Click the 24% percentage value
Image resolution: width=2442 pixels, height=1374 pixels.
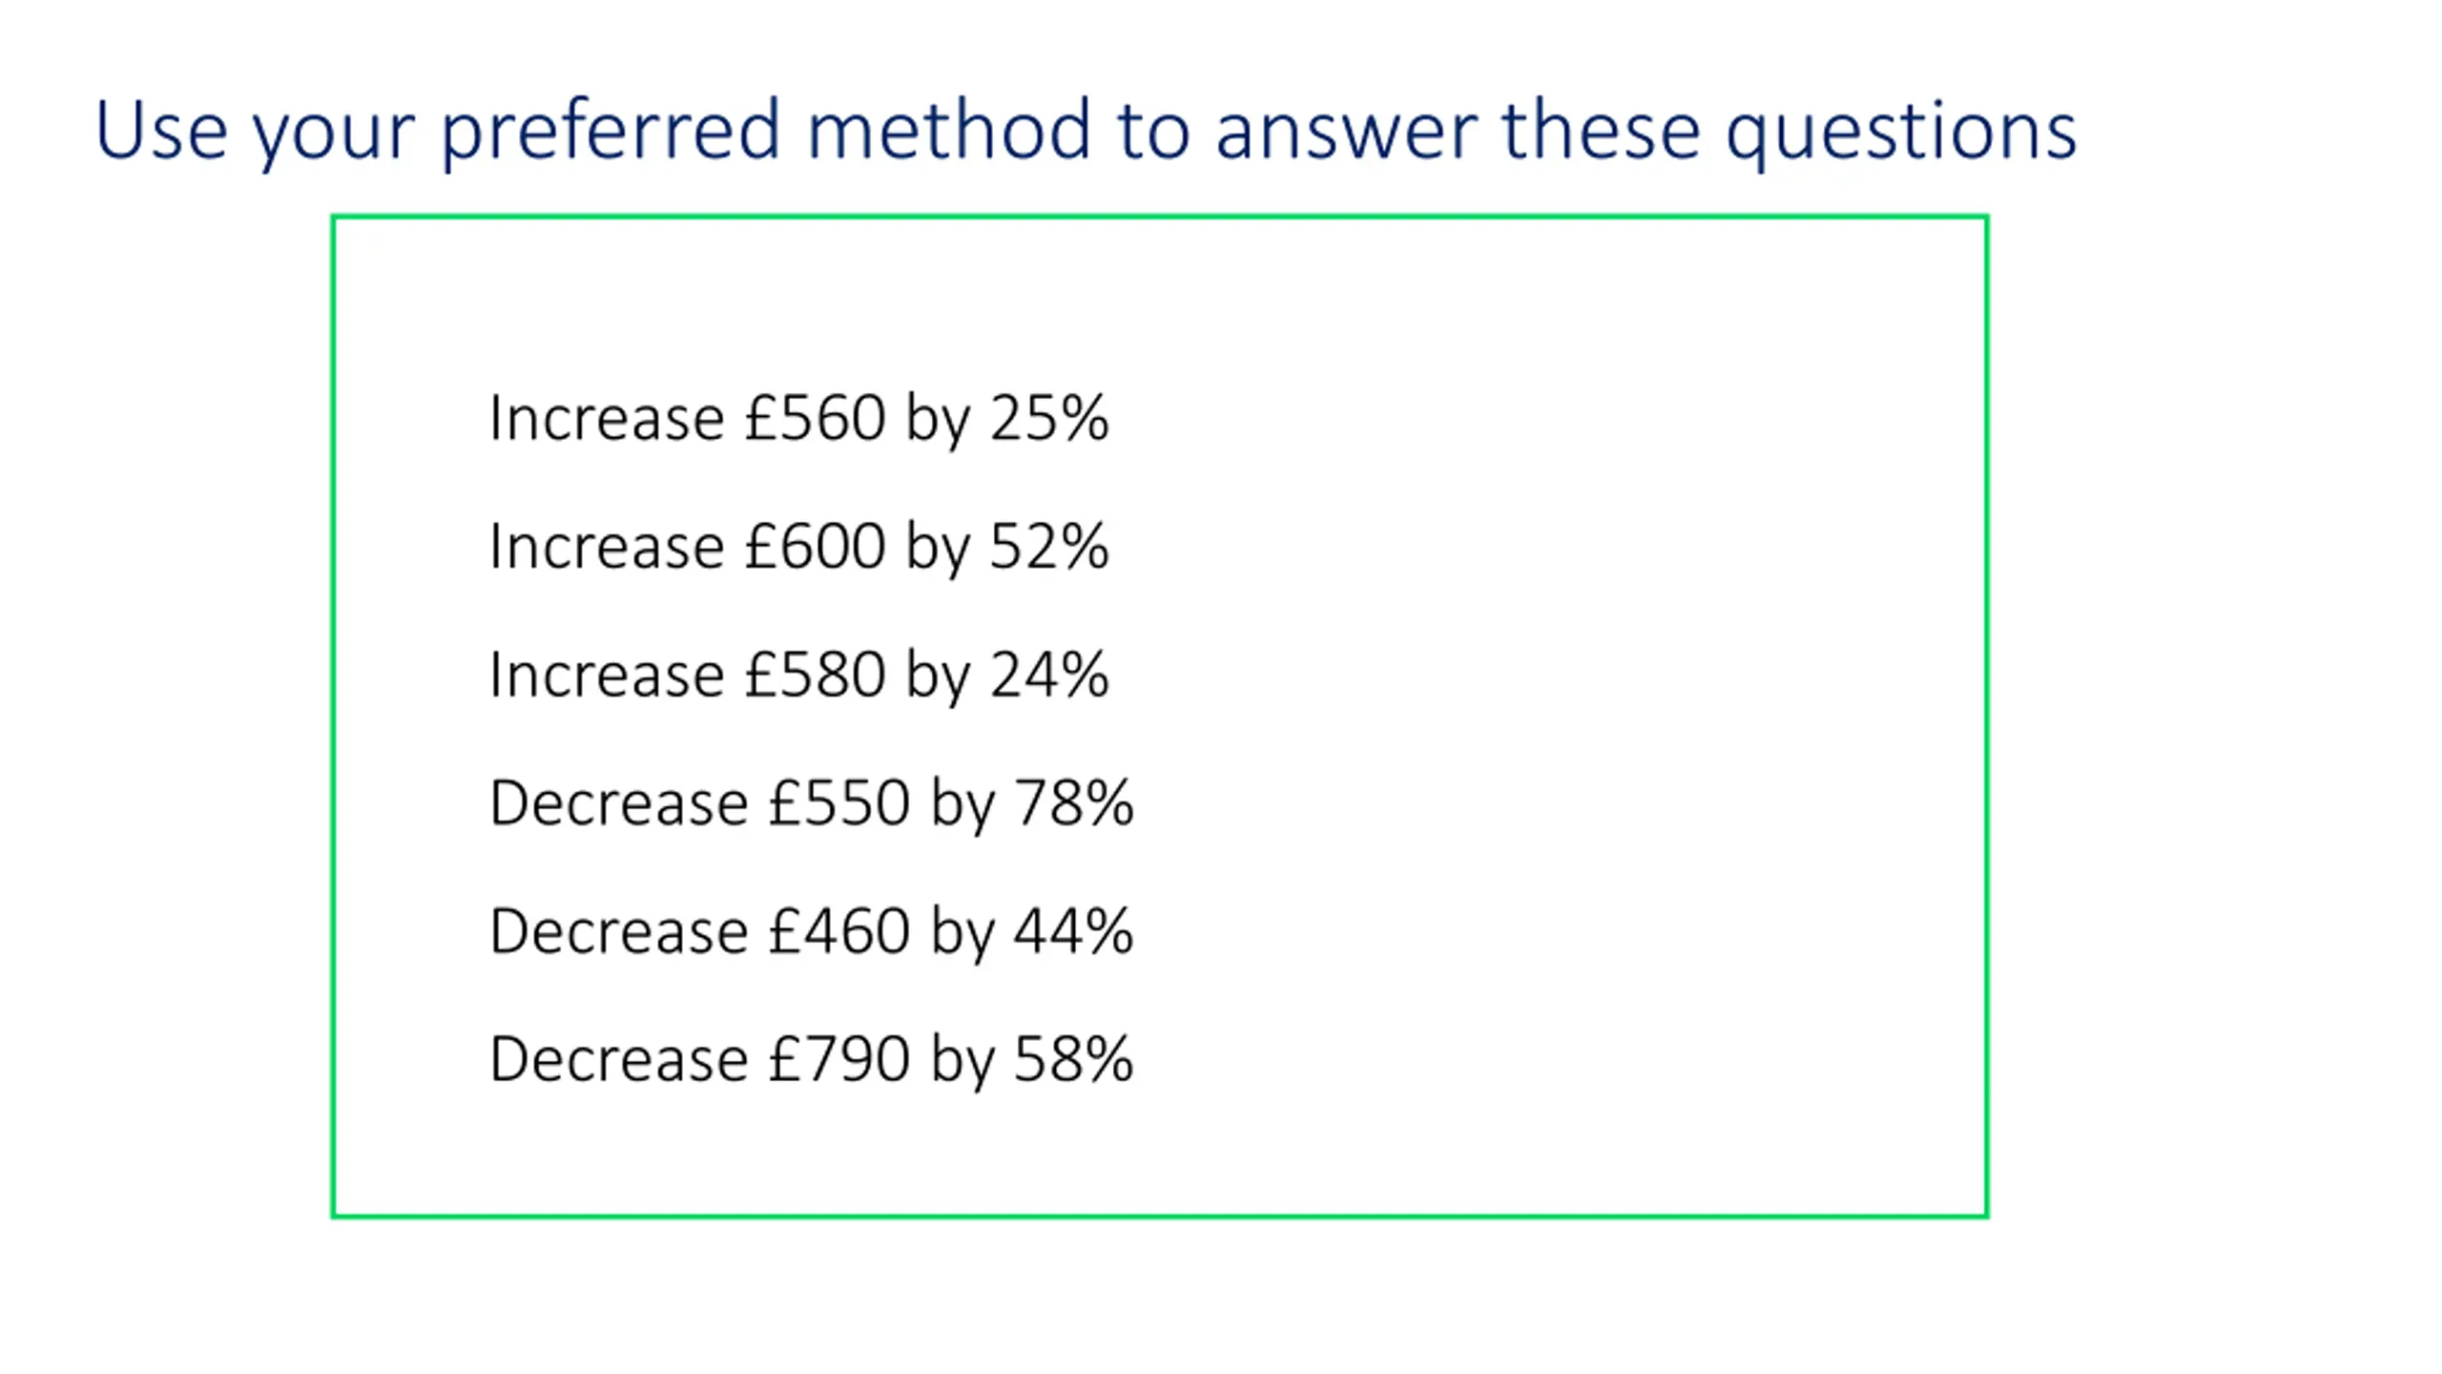click(x=1050, y=676)
